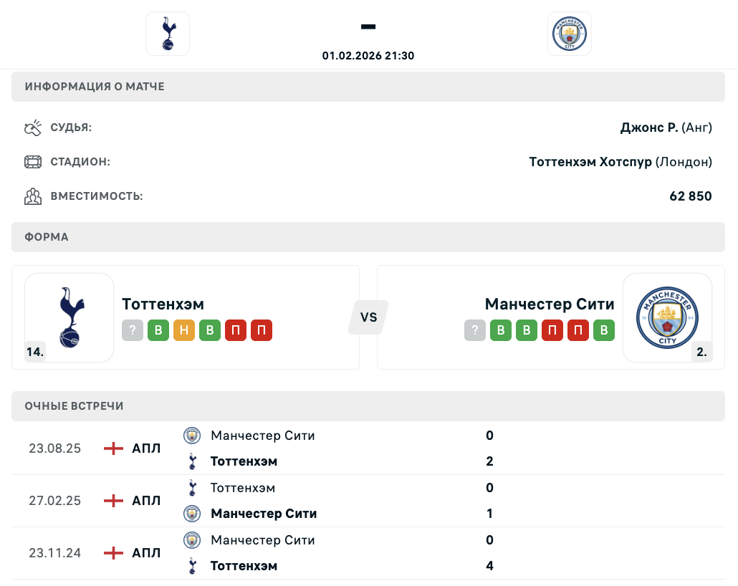Click the capacity crowd icon

[33, 196]
